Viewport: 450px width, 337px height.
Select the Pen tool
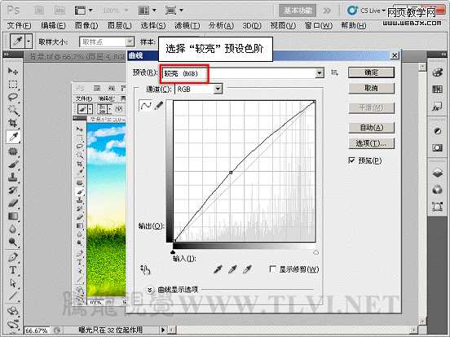pos(13,257)
